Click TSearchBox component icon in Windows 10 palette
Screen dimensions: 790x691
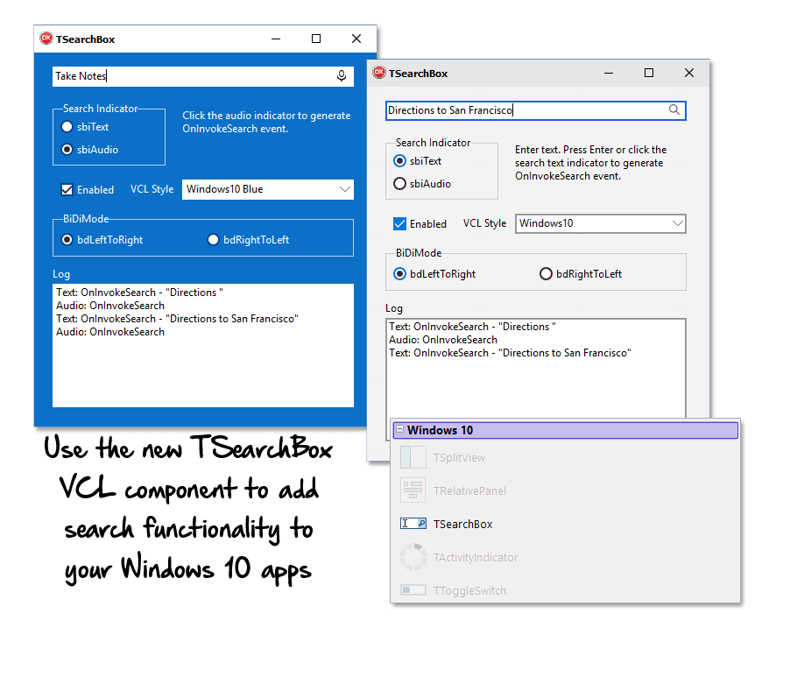[413, 524]
